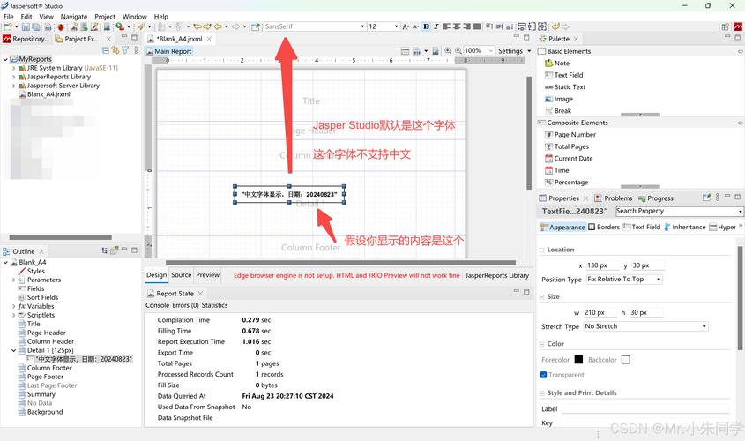Switch to Problems tab
The width and height of the screenshot is (745, 441).
(x=614, y=198)
